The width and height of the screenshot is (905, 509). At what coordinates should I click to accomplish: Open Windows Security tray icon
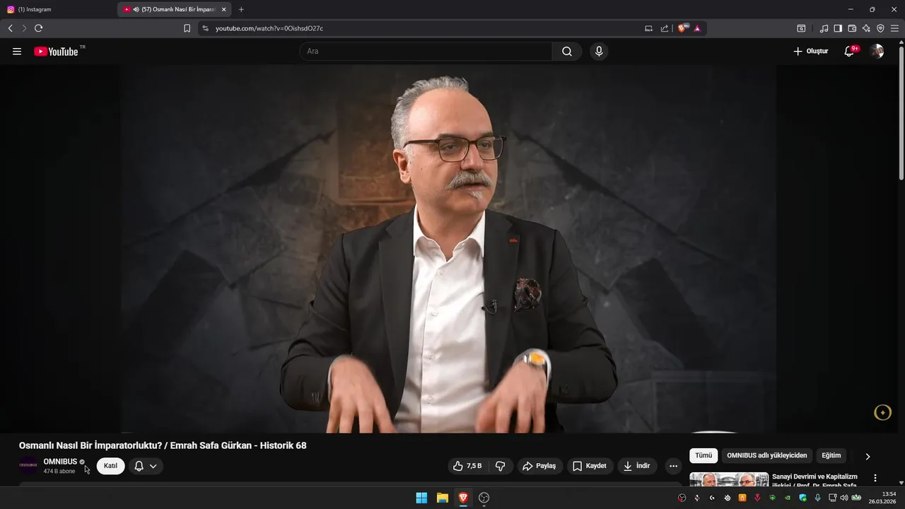pos(802,498)
